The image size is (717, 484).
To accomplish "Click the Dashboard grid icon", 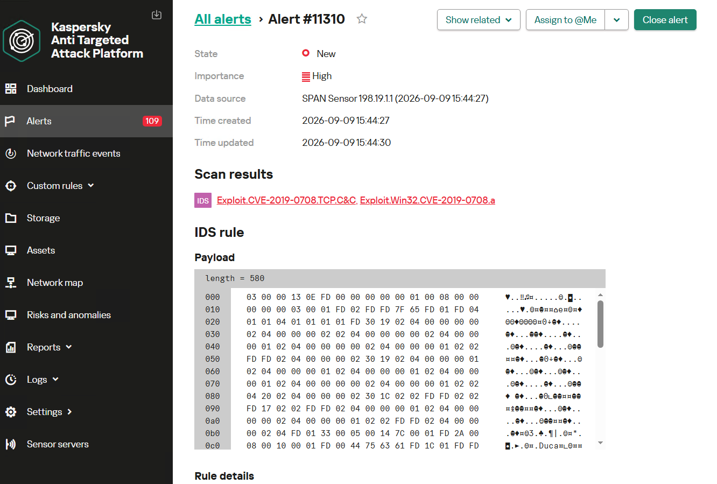I will point(11,89).
